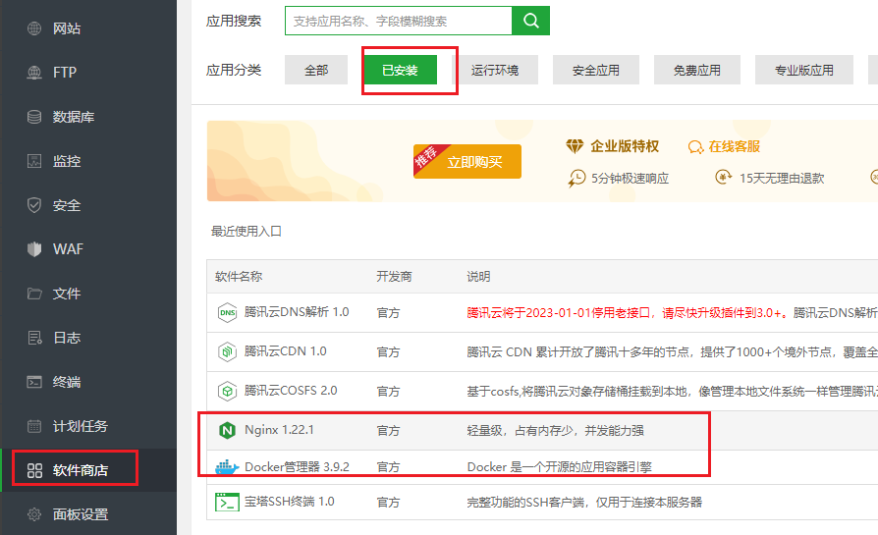The image size is (878, 535).
Task: Click the chat bubble icon beside 在线客服
Action: [x=695, y=147]
